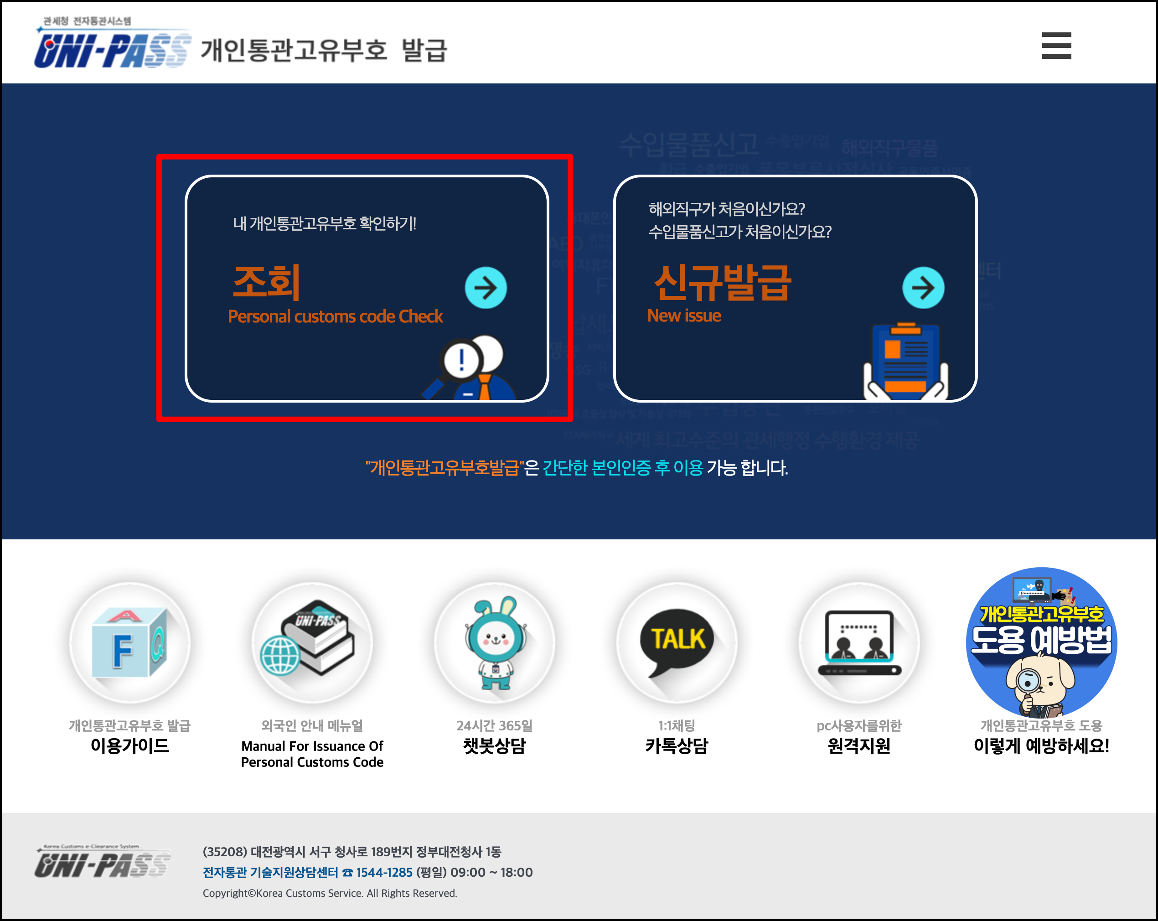The height and width of the screenshot is (921, 1158).
Task: Click the 원격지원 label
Action: pyautogui.click(x=859, y=745)
